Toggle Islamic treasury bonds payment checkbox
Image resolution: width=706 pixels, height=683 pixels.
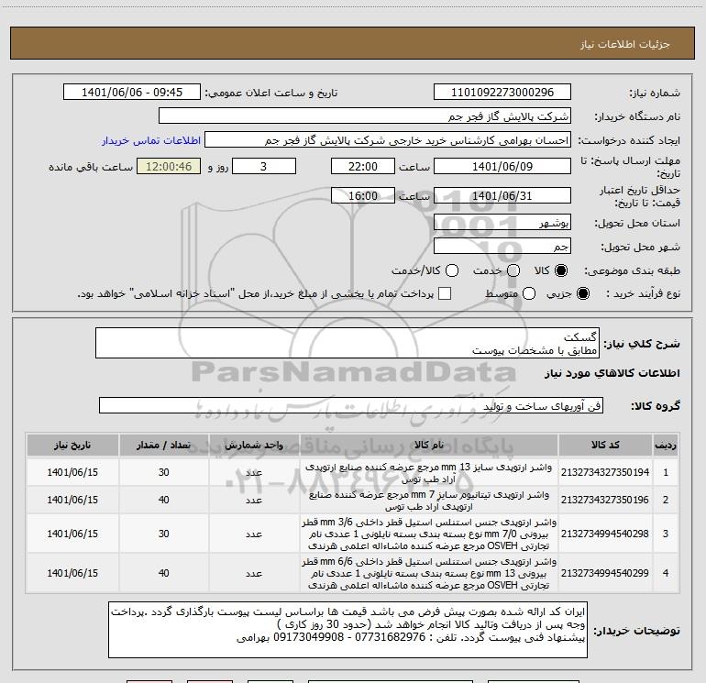445,293
